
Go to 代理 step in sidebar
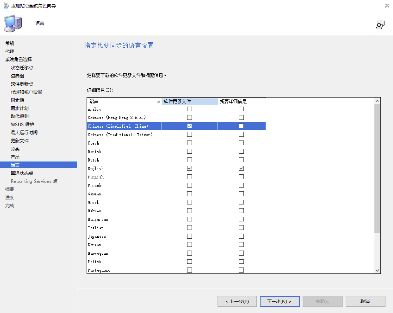[10, 51]
